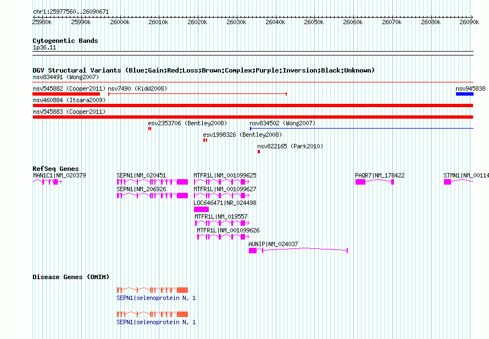Click the Disease Genes (OMIM) track title
Image resolution: width=489 pixels, height=339 pixels.
[71, 277]
